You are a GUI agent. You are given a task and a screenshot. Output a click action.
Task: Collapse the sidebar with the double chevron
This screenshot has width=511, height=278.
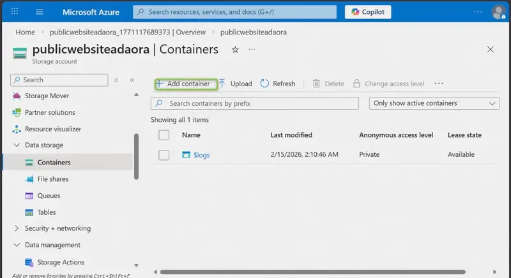[132, 80]
